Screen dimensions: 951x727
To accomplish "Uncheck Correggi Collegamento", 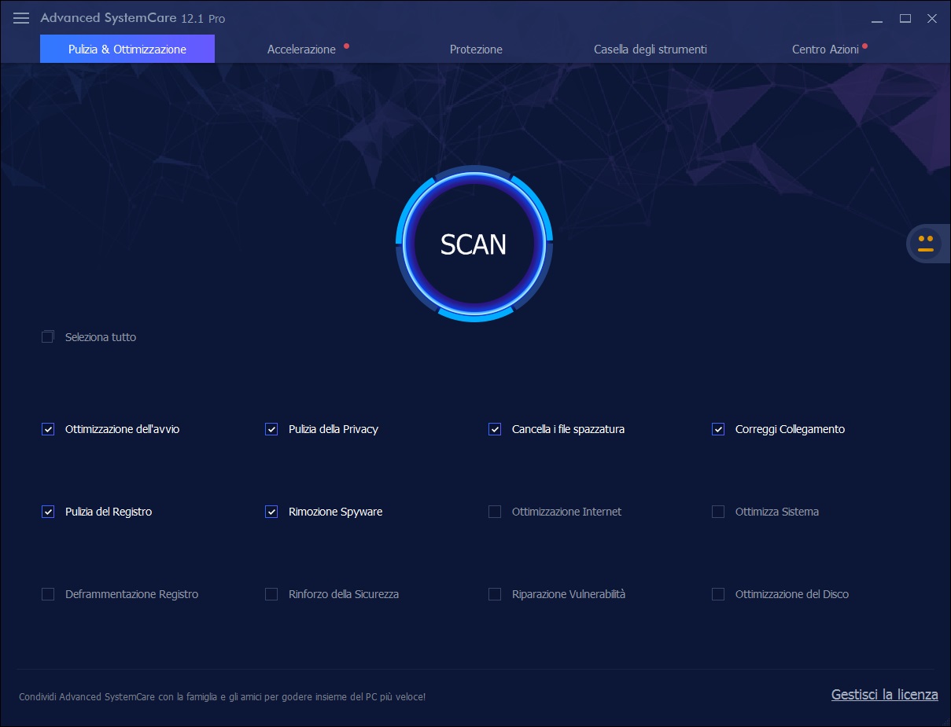I will [718, 429].
